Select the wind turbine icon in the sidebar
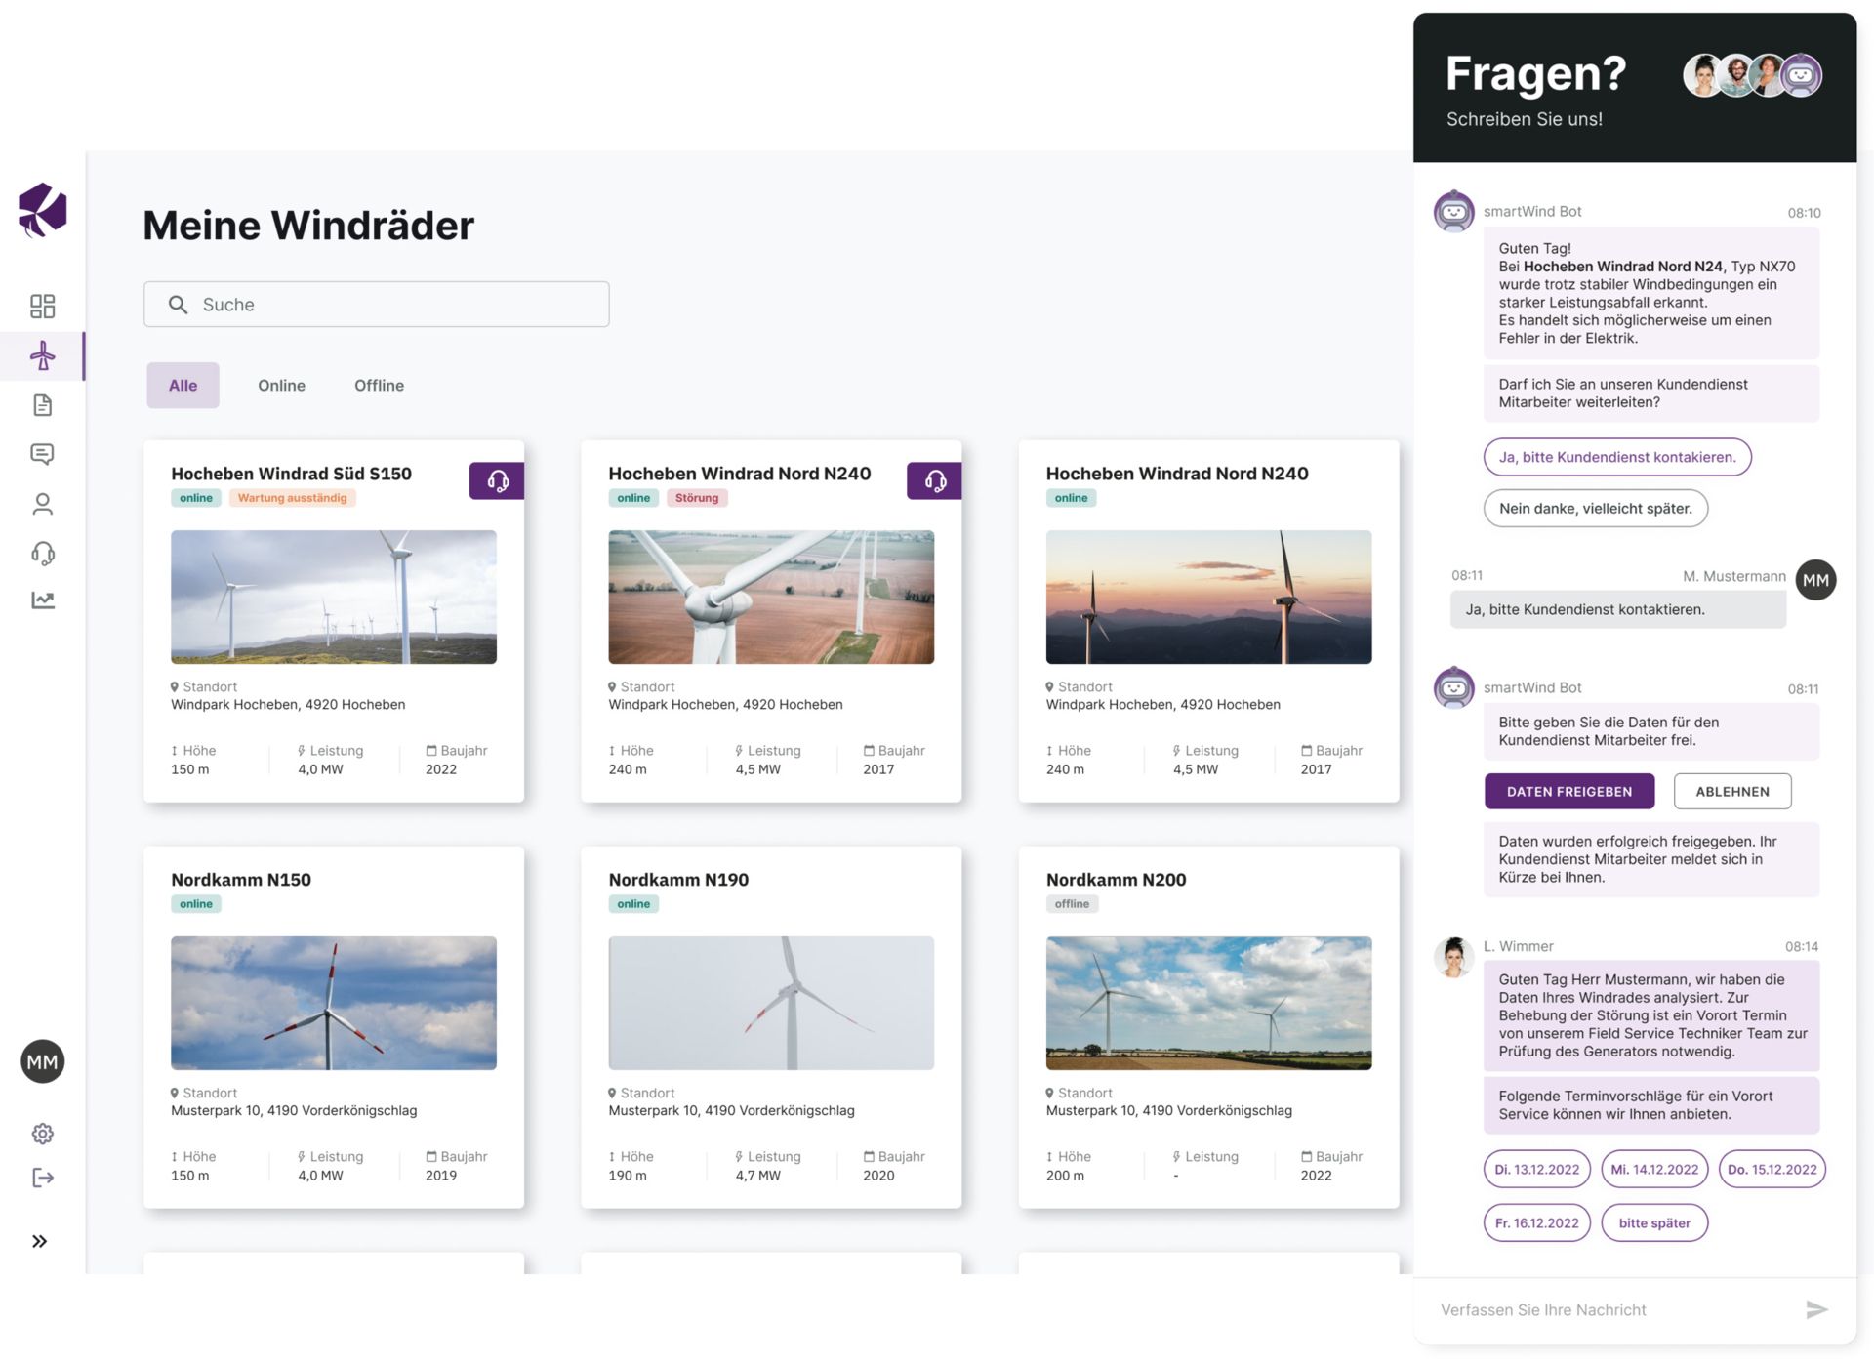 tap(43, 356)
